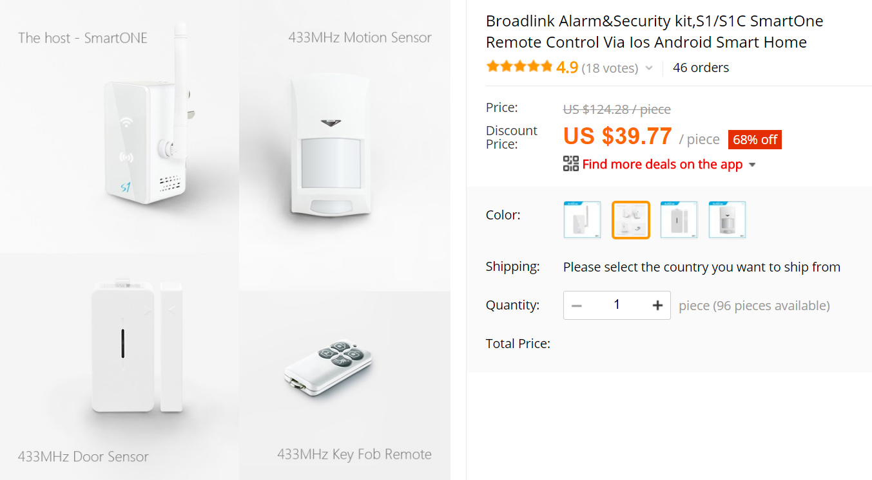Image resolution: width=872 pixels, height=480 pixels.
Task: Click the 68% off discount badge
Action: point(755,140)
